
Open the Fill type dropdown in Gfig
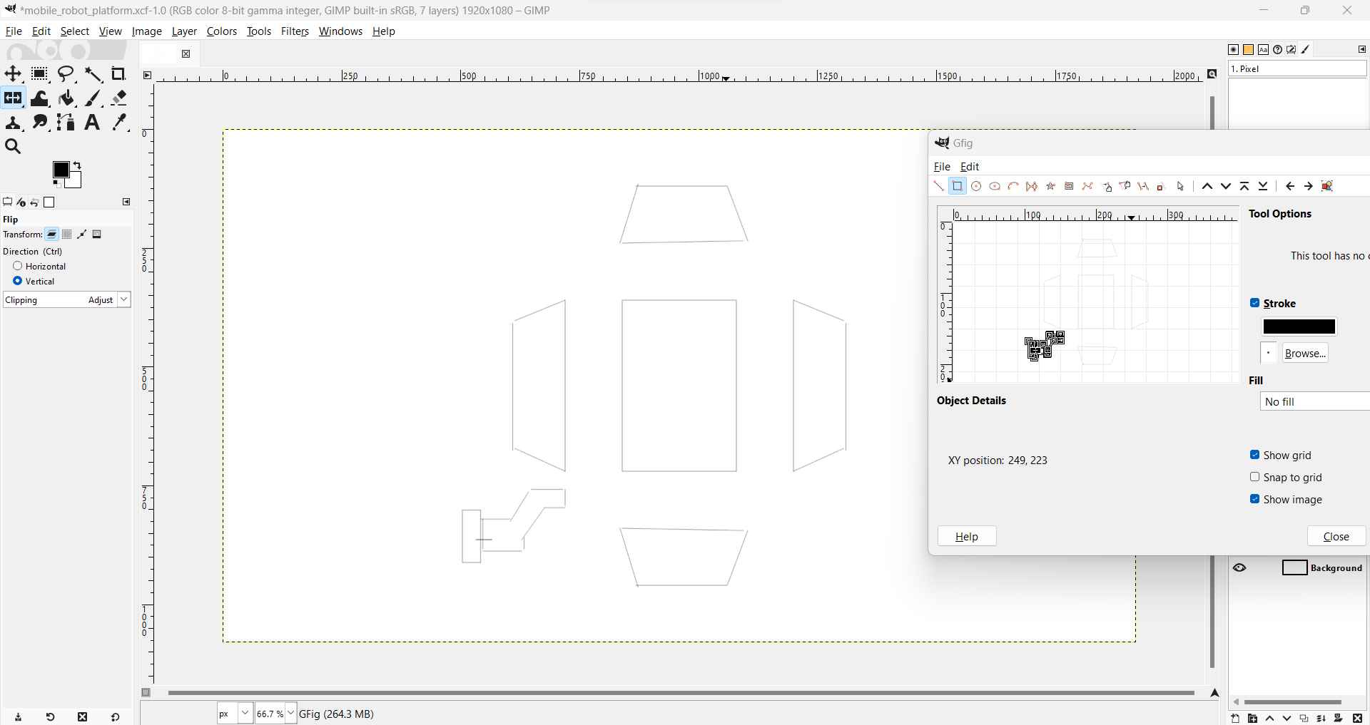tap(1314, 401)
